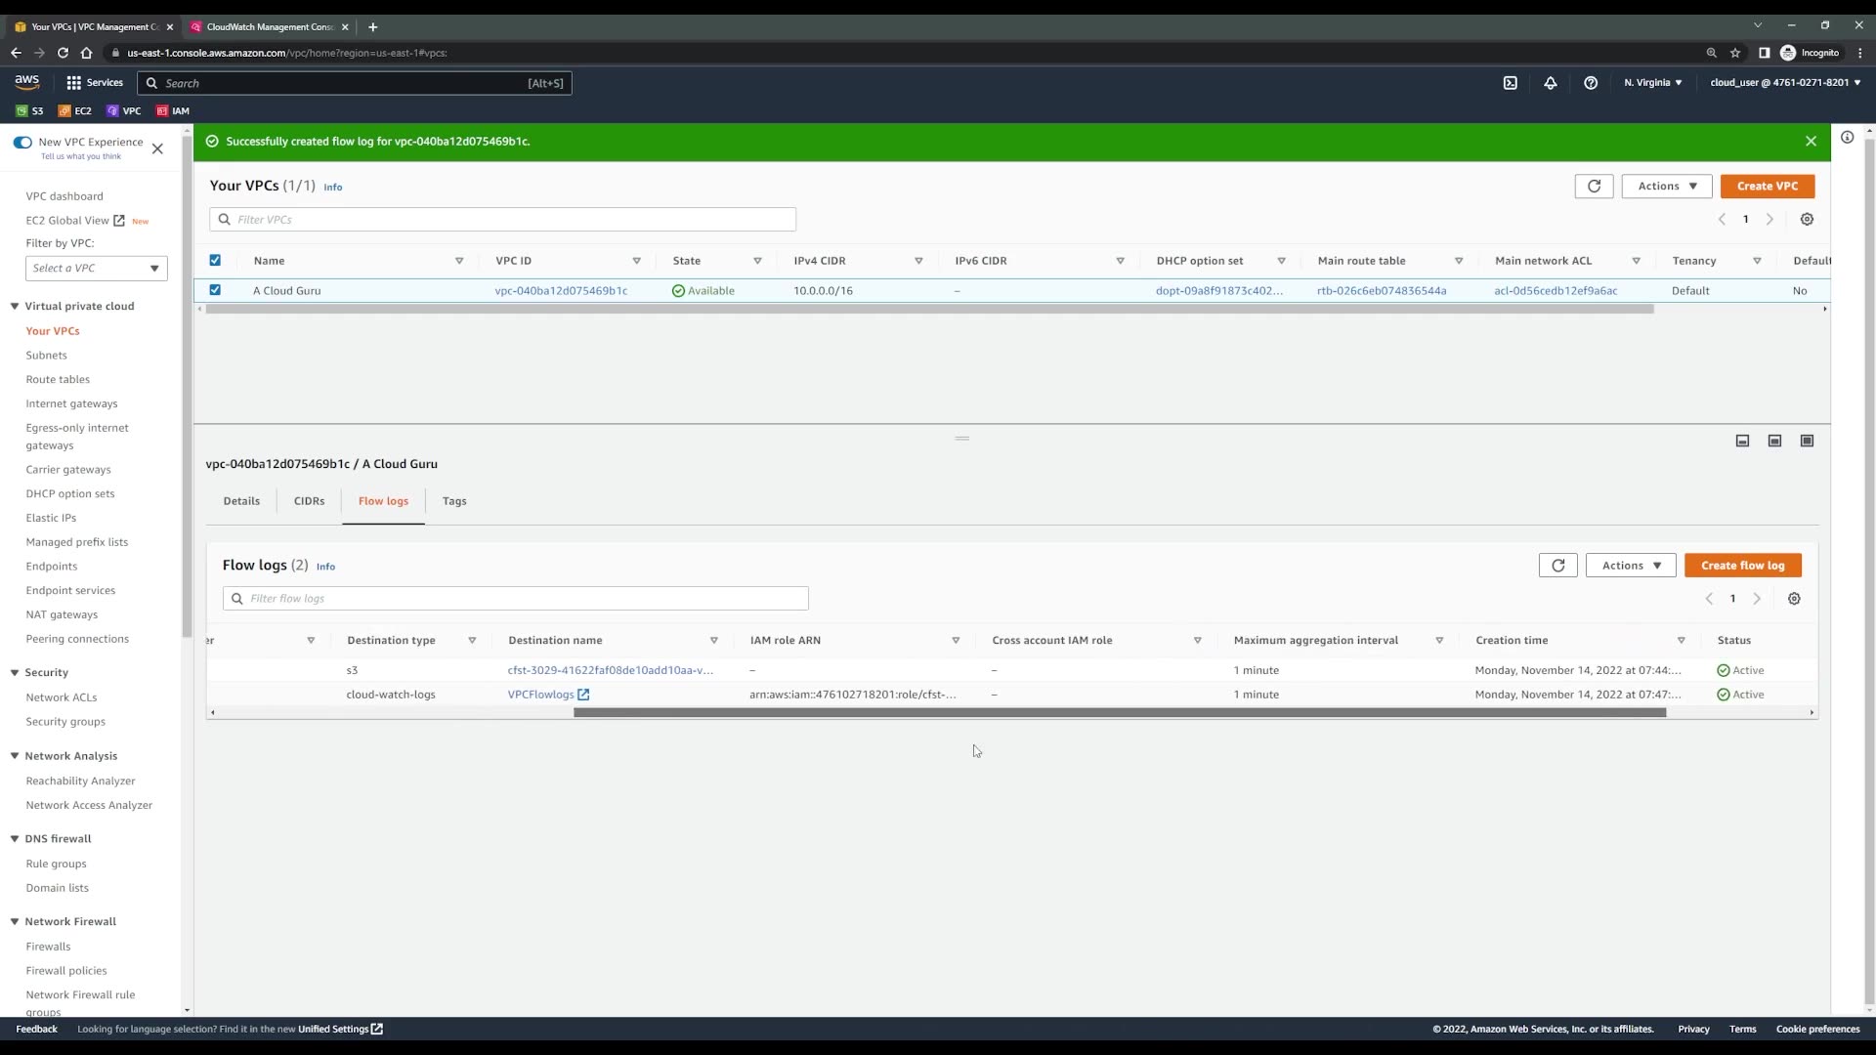Toggle the New VPC Experience switch
Viewport: 1876px width, 1055px height.
click(22, 143)
